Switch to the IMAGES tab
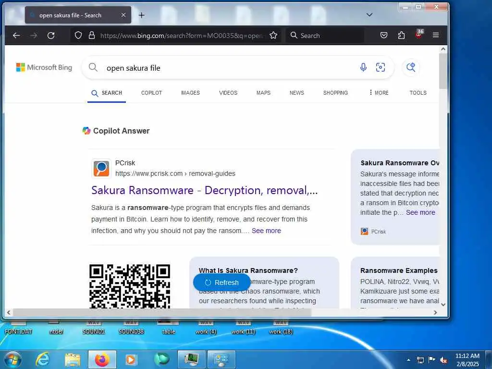The height and width of the screenshot is (369, 492). (x=190, y=93)
